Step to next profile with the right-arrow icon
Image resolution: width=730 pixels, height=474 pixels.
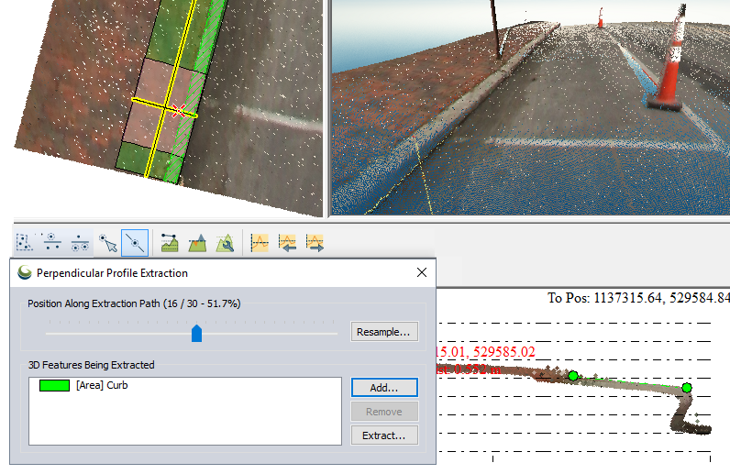pyautogui.click(x=315, y=242)
